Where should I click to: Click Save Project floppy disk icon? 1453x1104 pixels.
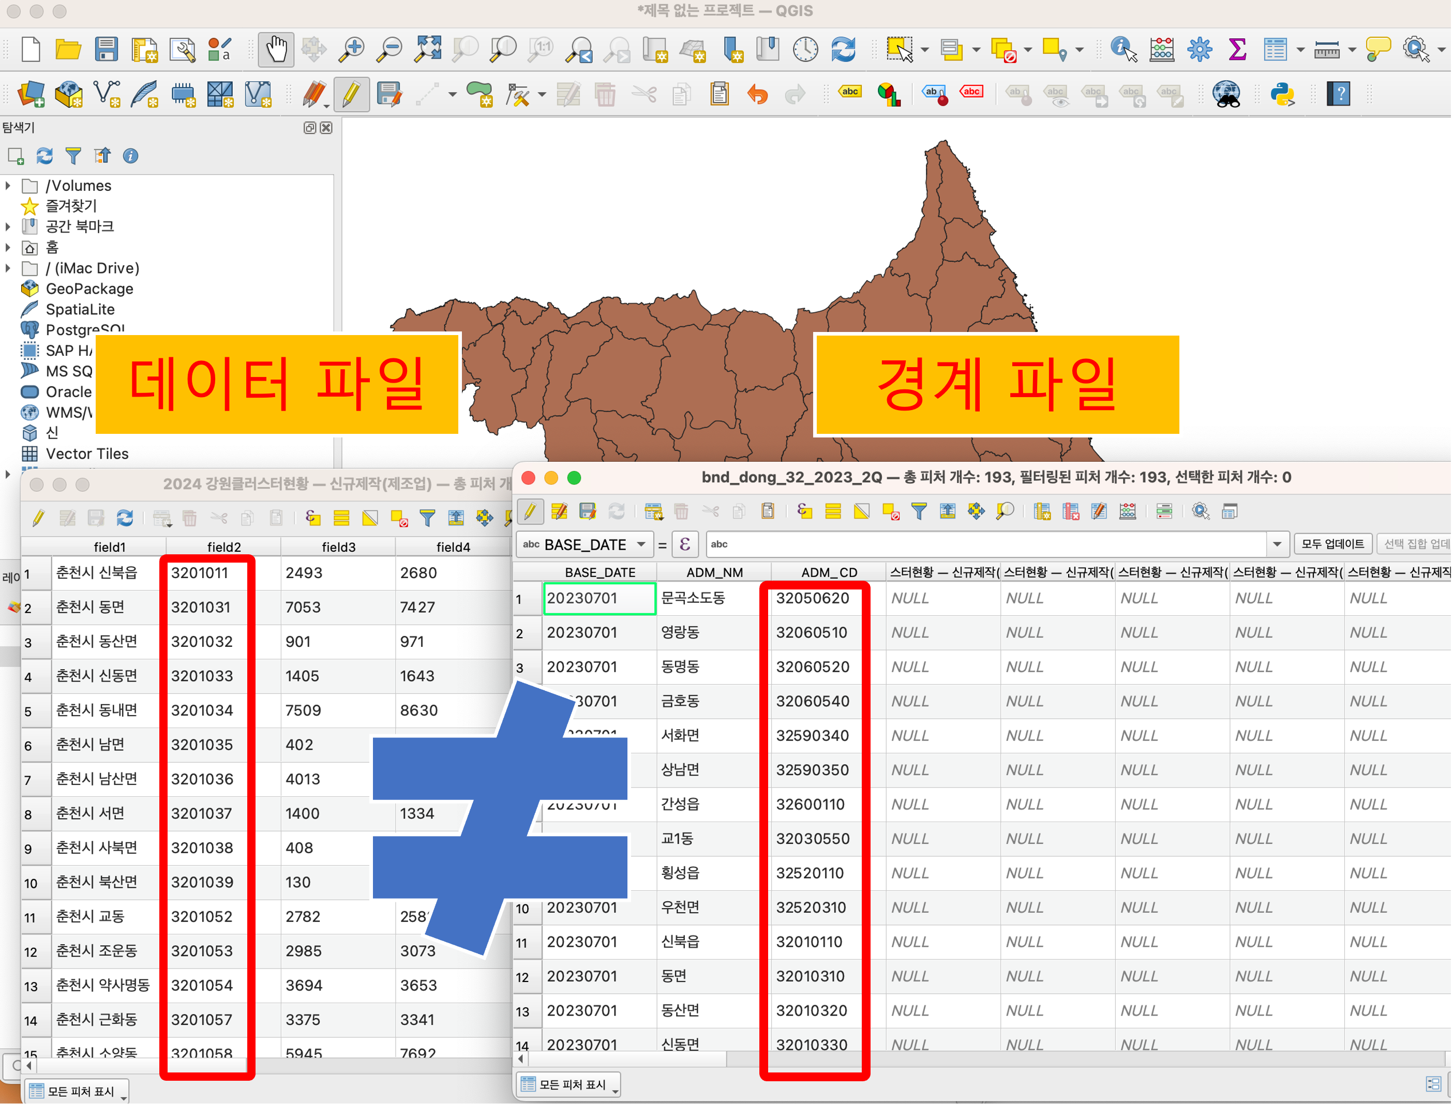(x=106, y=49)
